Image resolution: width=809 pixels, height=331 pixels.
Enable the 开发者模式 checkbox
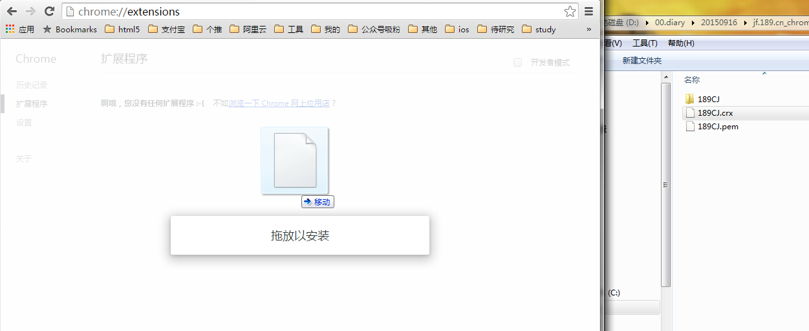click(x=517, y=63)
